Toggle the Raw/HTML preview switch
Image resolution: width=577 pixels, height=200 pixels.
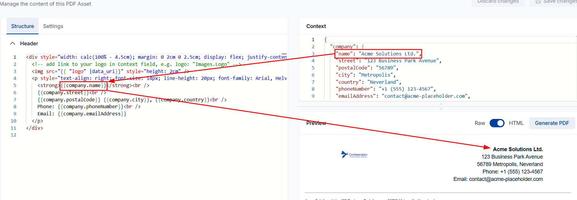click(x=497, y=123)
